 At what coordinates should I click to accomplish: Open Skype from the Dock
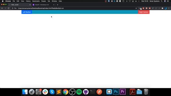pos(52,92)
